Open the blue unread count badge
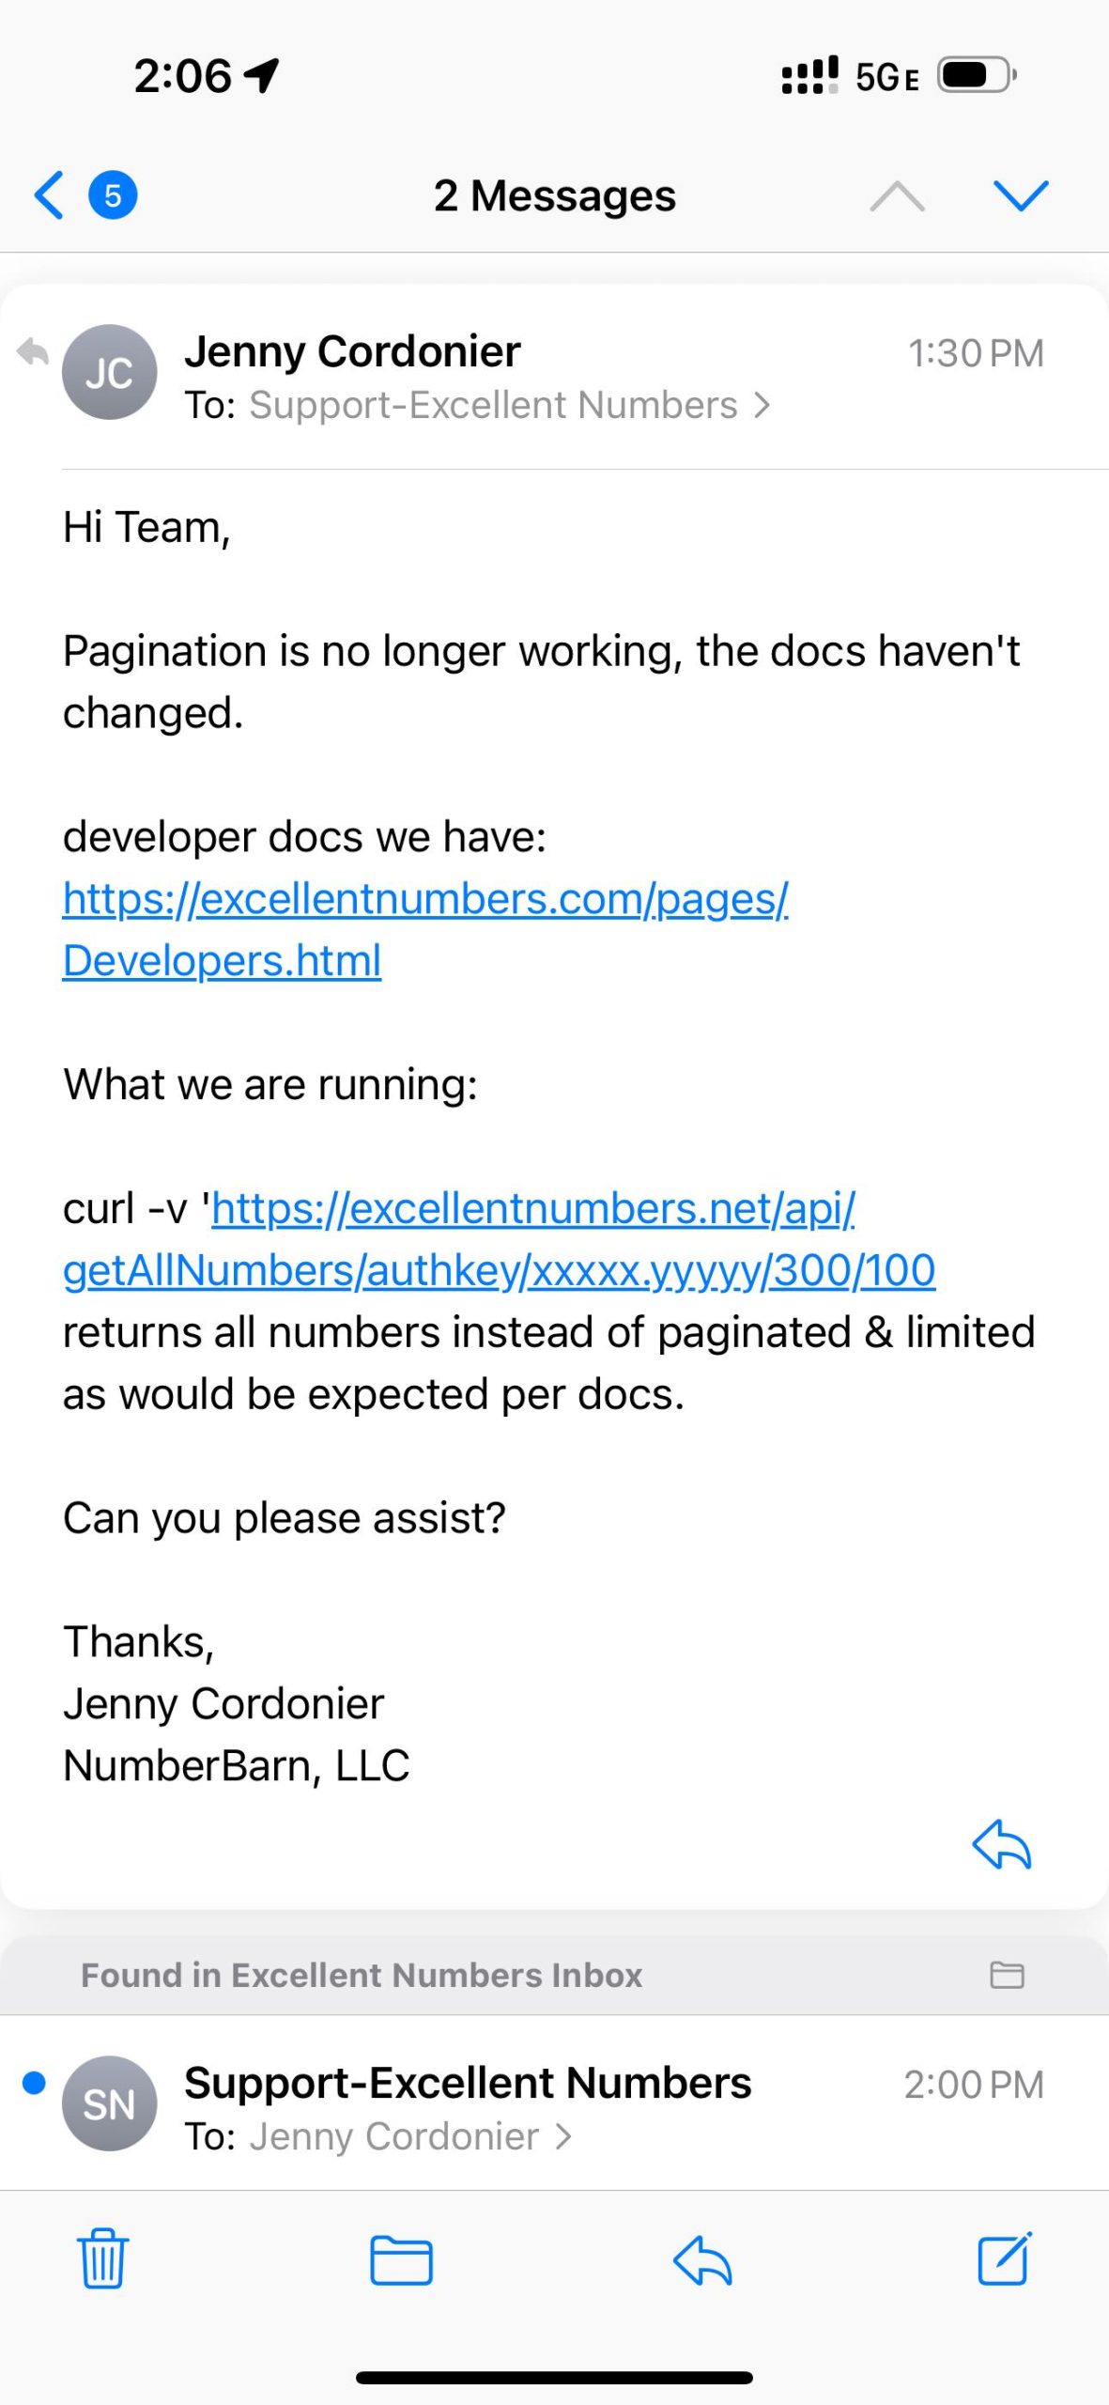 [113, 195]
